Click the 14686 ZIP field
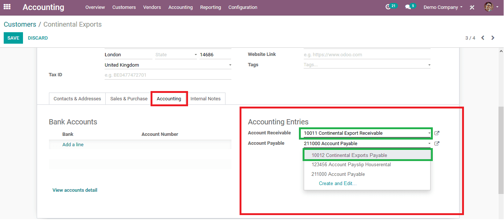 [215, 55]
